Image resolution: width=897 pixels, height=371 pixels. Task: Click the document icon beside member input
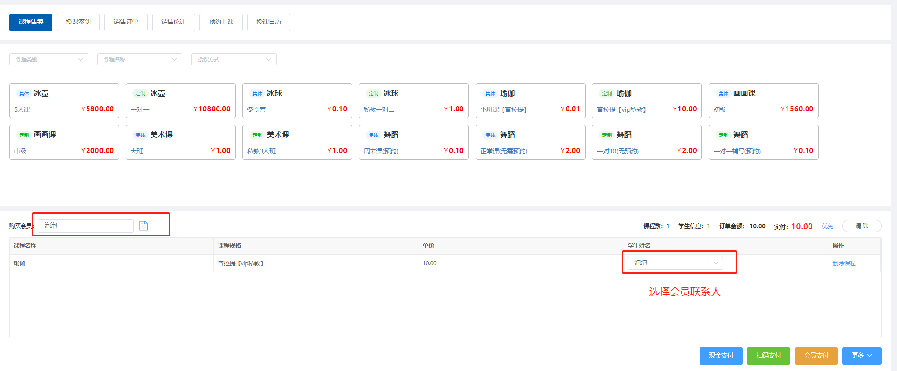[x=143, y=225]
